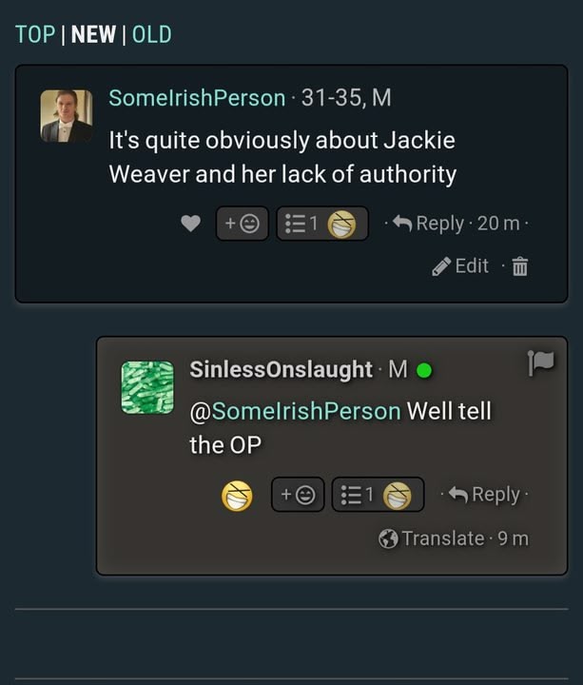Open the reactions list on SinlessOnslaught's reply
The width and height of the screenshot is (583, 685).
(x=378, y=495)
